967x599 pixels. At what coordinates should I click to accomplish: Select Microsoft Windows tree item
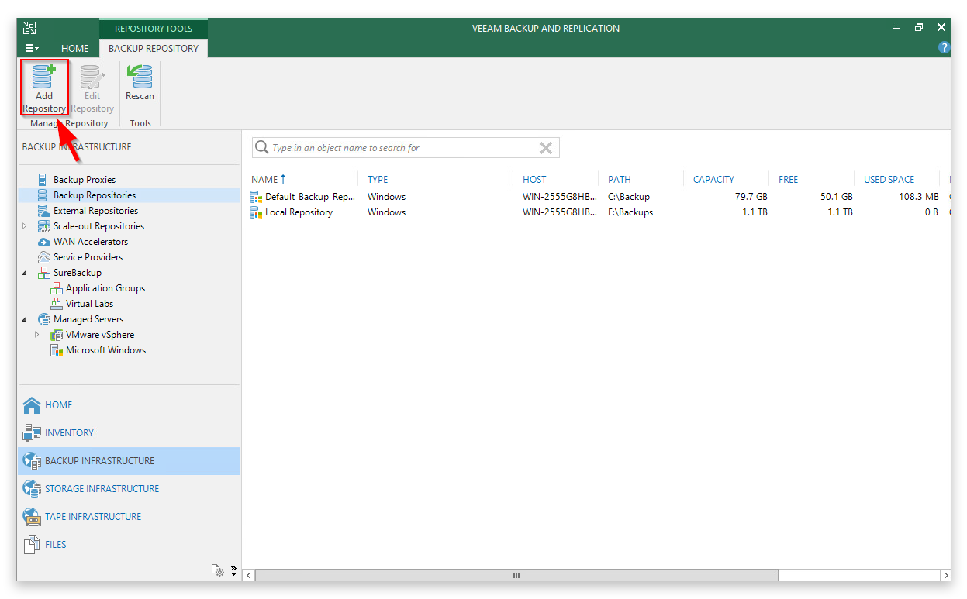[x=105, y=350]
